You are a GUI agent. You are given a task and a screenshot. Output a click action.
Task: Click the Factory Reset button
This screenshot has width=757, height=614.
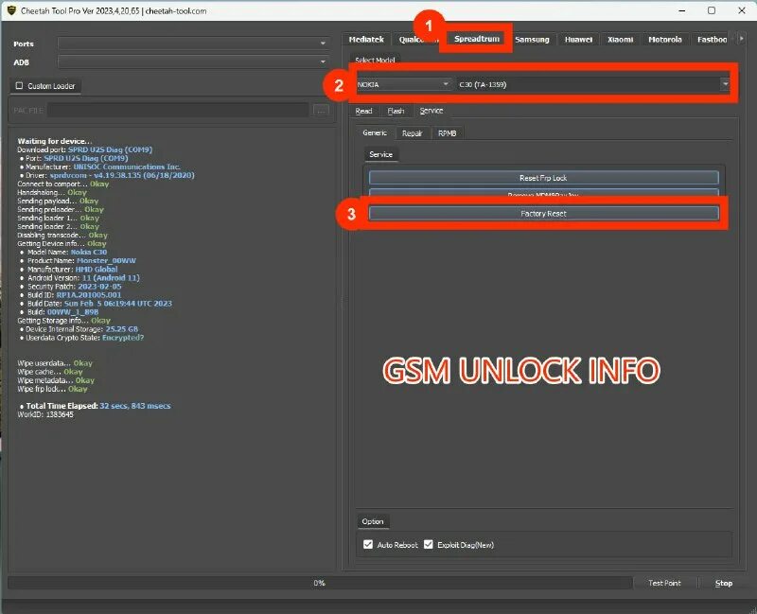(x=544, y=214)
